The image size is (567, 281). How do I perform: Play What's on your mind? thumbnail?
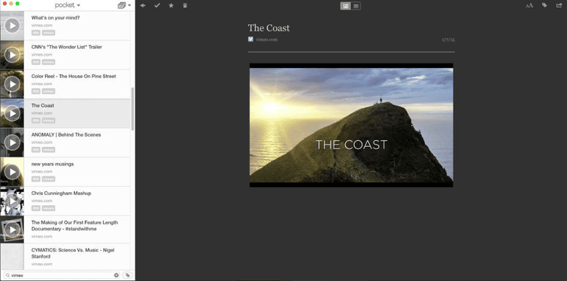coord(12,26)
